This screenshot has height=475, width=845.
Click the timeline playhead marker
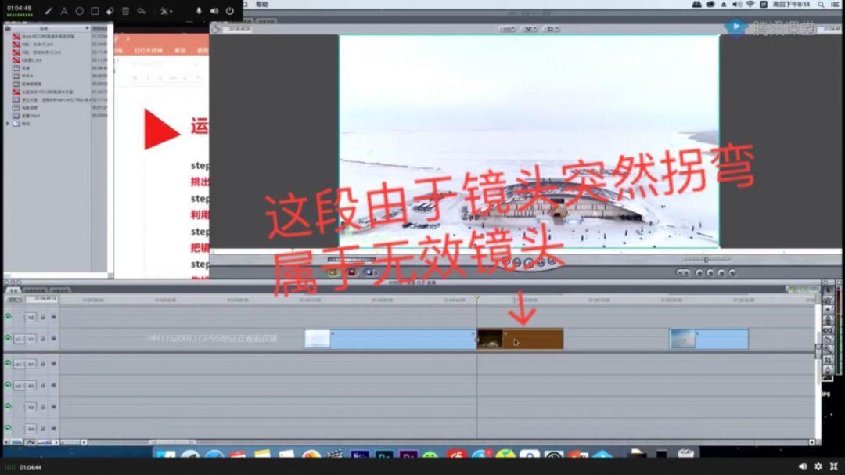[x=477, y=297]
